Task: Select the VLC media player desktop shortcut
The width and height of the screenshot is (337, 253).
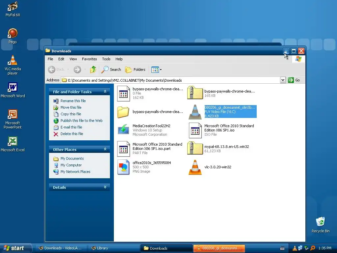Action: tap(13, 65)
